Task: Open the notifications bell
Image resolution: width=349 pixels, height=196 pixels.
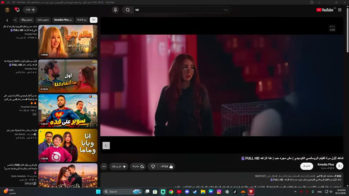Action: coord(17,10)
